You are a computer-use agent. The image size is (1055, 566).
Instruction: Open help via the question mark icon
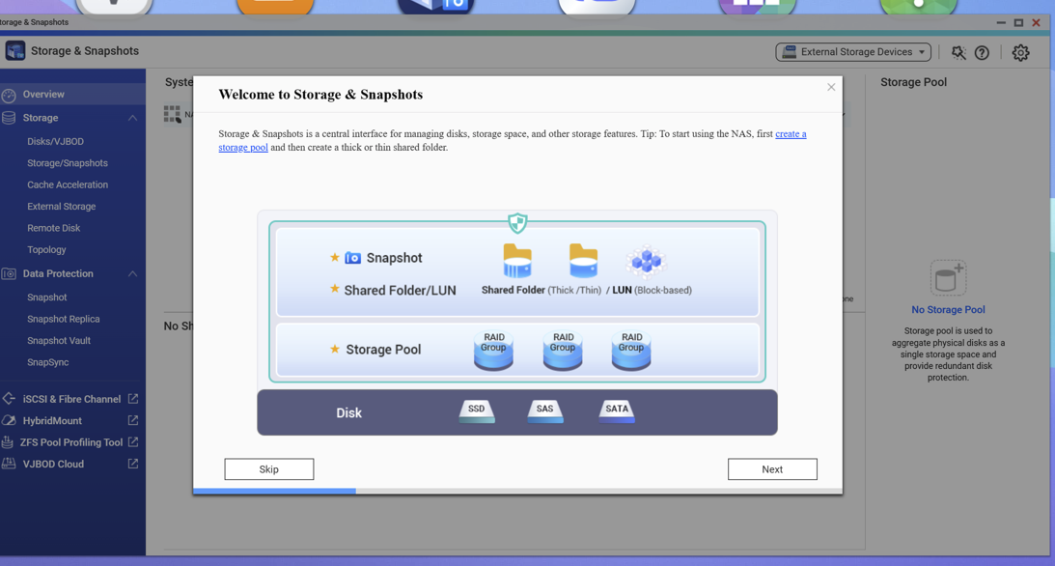pos(982,52)
